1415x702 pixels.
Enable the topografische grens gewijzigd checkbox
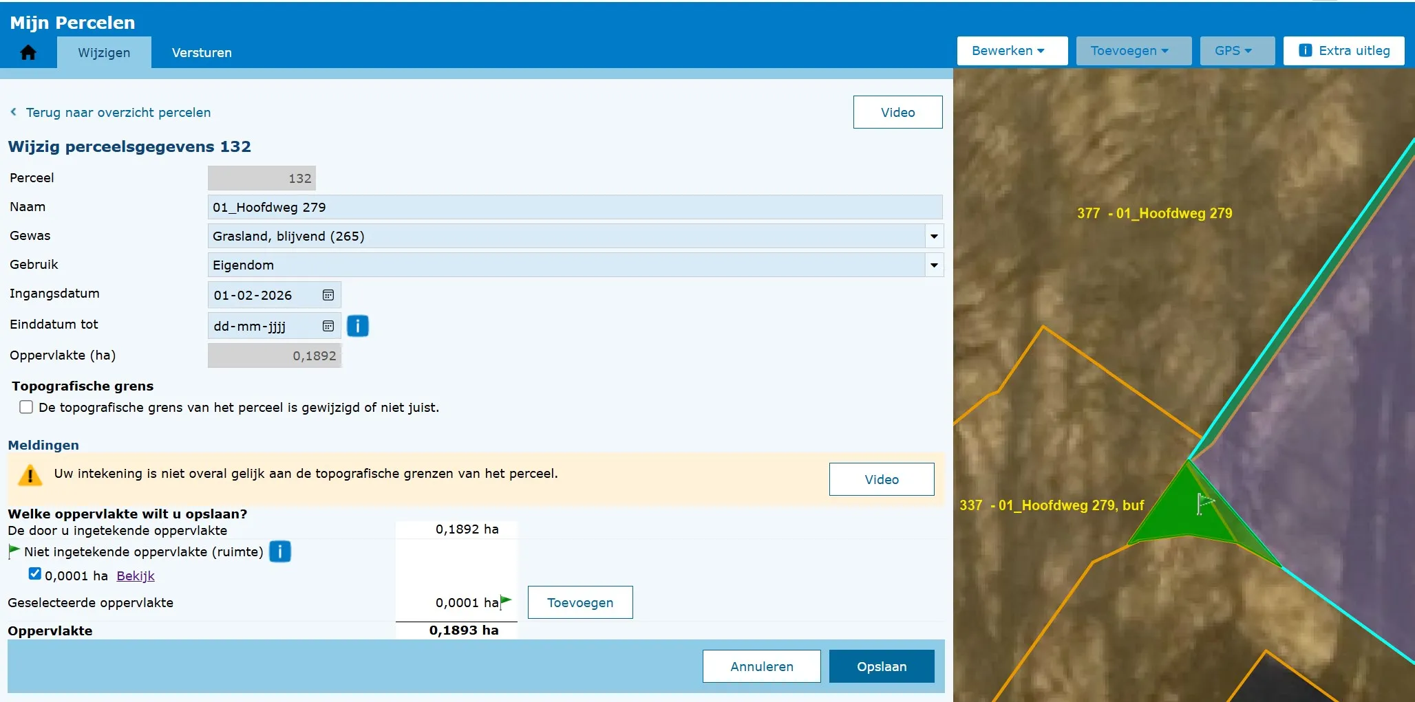[x=26, y=407]
